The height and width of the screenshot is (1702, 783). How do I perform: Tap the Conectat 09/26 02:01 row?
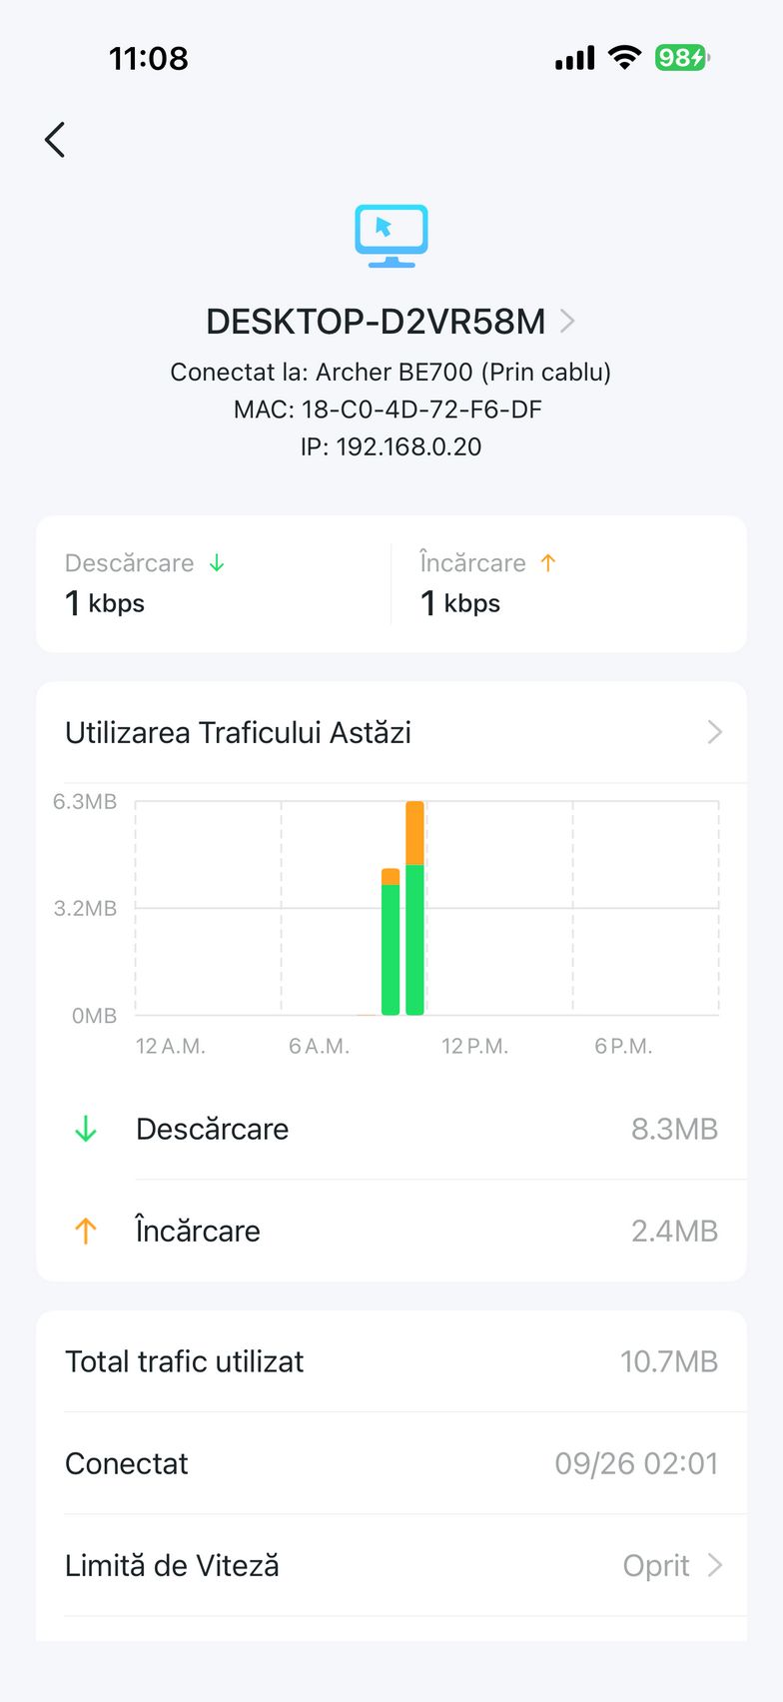pyautogui.click(x=391, y=1463)
